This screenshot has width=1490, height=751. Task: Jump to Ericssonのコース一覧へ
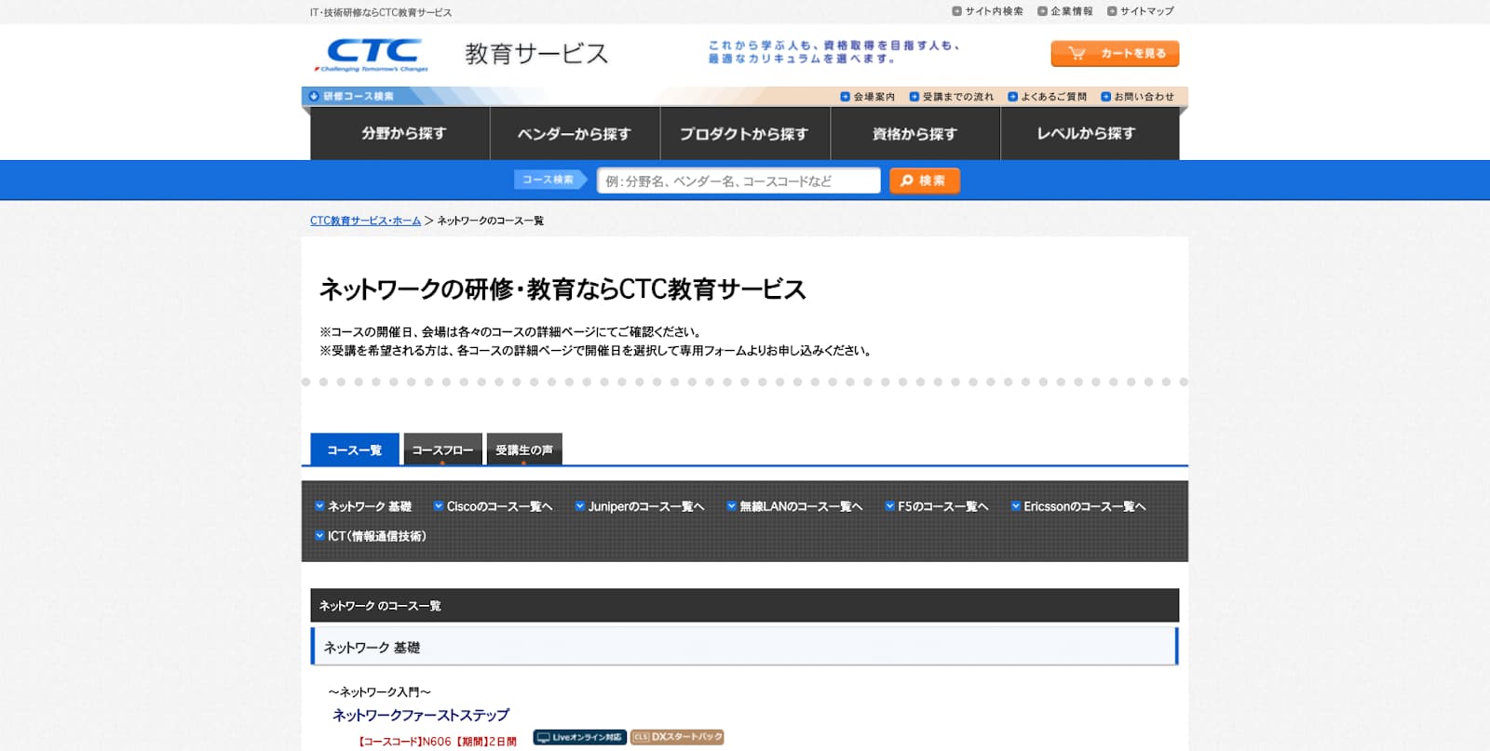pyautogui.click(x=1084, y=506)
